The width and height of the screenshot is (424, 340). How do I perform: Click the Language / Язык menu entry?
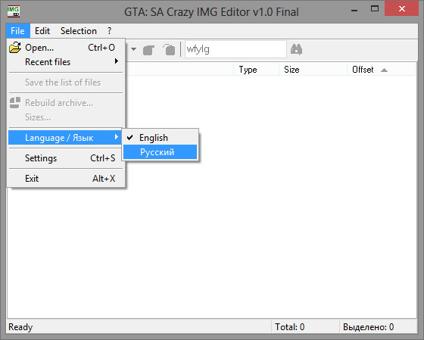[66, 138]
